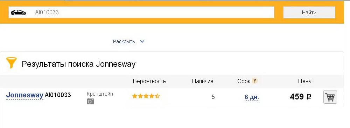Screen dimensions: 350x128
Task: Click the Кронштейн product description
Action: click(x=100, y=94)
